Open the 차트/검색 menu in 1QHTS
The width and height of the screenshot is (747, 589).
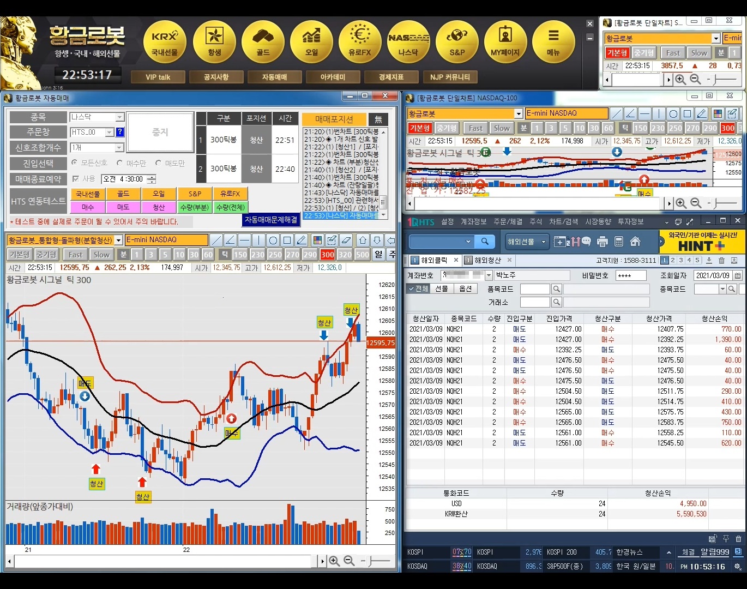pos(564,221)
